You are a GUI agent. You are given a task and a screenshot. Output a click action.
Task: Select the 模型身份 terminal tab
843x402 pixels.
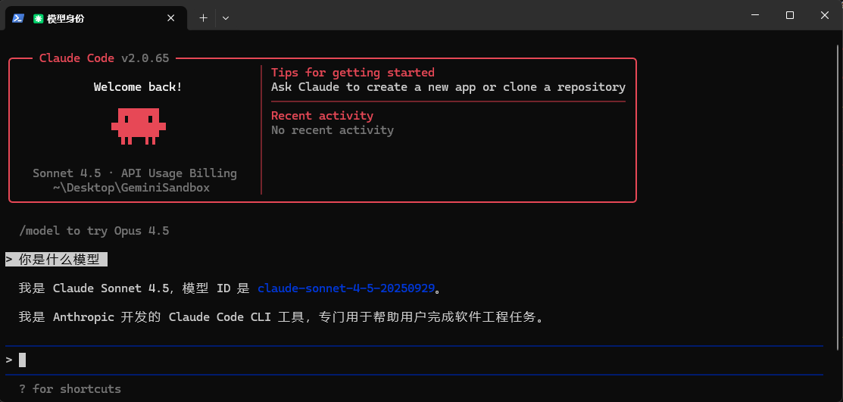(x=96, y=18)
